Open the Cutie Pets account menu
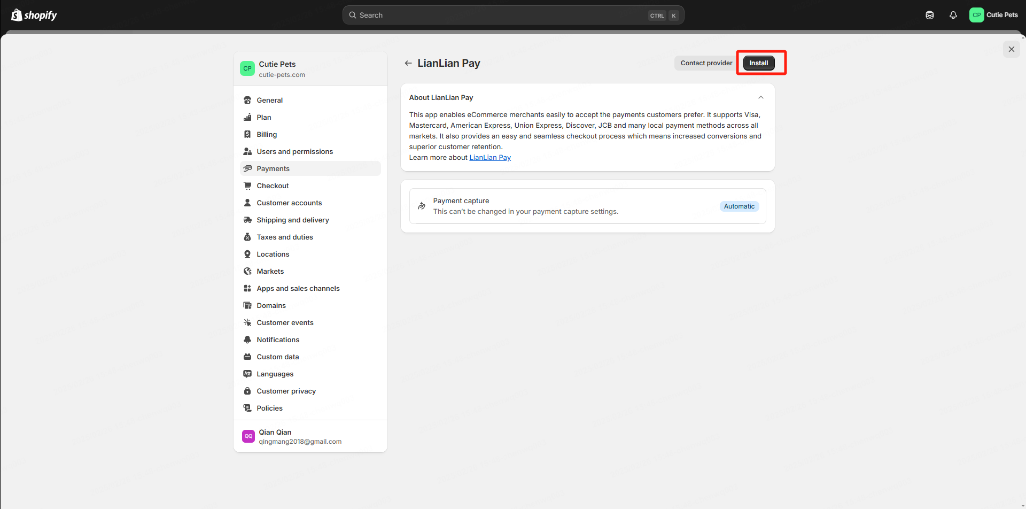Image resolution: width=1026 pixels, height=509 pixels. [x=994, y=15]
